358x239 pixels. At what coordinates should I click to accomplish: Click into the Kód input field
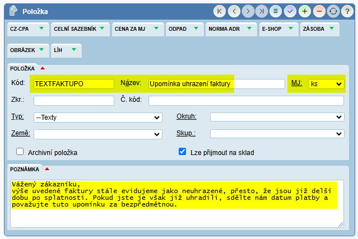click(x=74, y=84)
